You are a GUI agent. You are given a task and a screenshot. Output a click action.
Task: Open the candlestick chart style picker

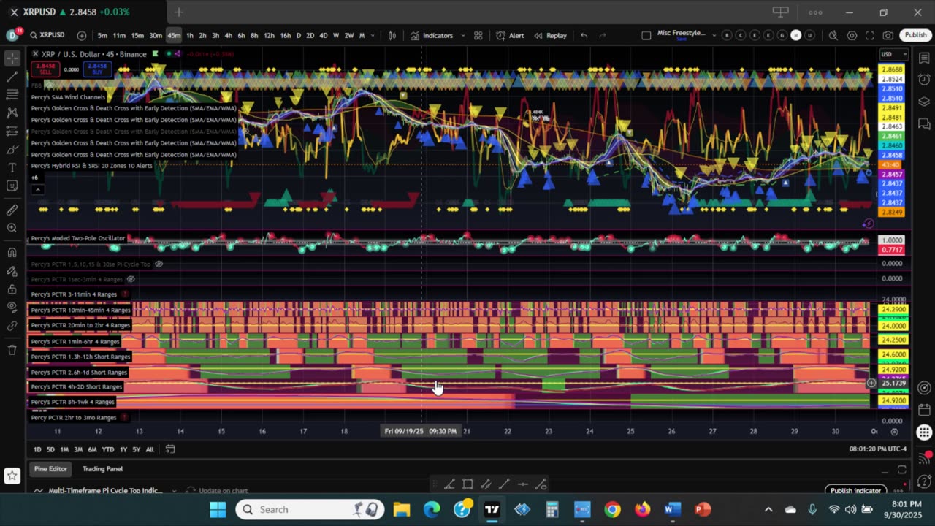pyautogui.click(x=392, y=35)
